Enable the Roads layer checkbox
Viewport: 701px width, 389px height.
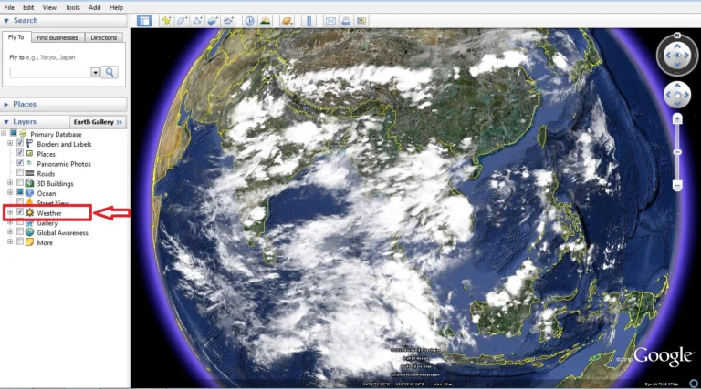pos(20,173)
